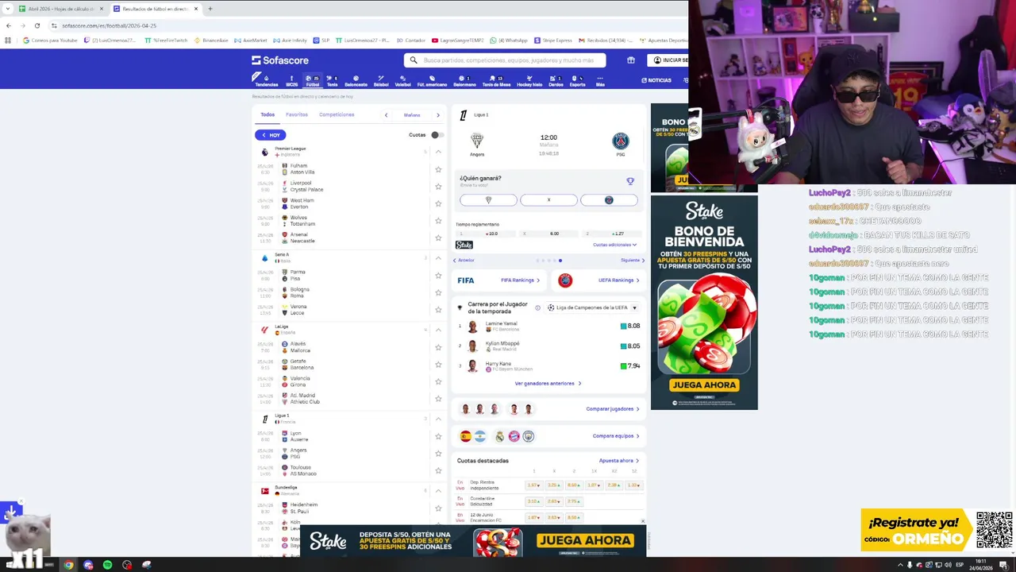Click Apuesta ahora link
1016x572 pixels.
(619, 461)
